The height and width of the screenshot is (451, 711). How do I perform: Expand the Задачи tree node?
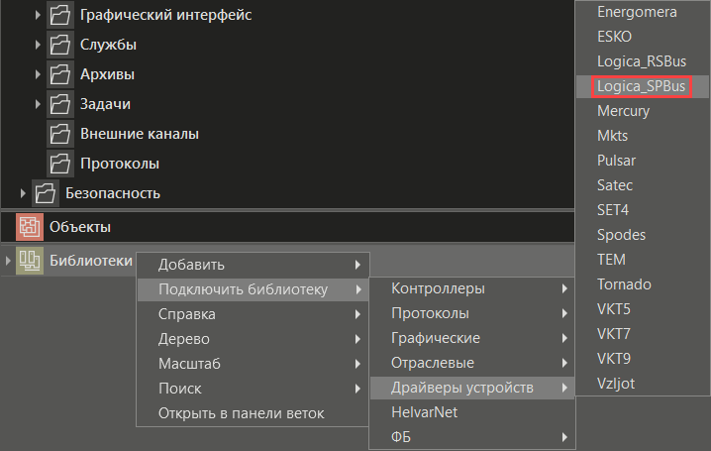point(38,104)
